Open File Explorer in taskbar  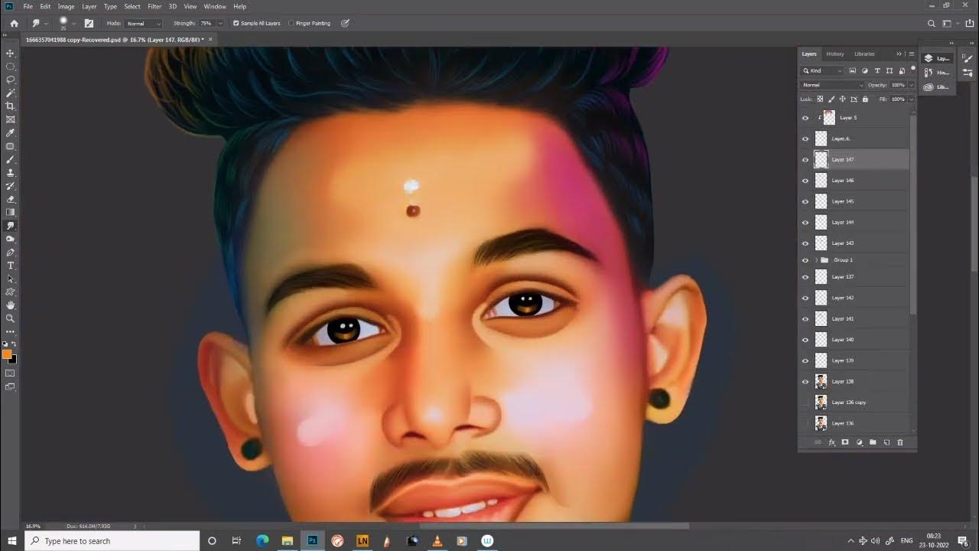287,541
